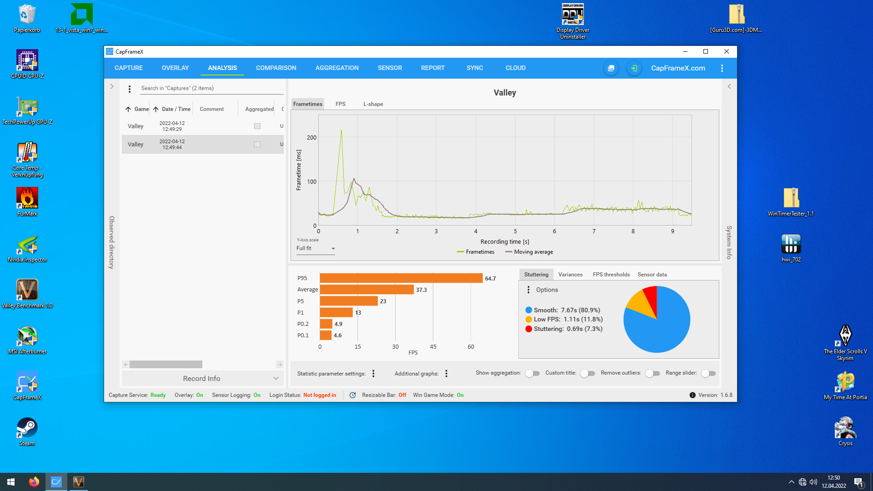
Task: Open the header three-dot menu
Action: [x=722, y=68]
